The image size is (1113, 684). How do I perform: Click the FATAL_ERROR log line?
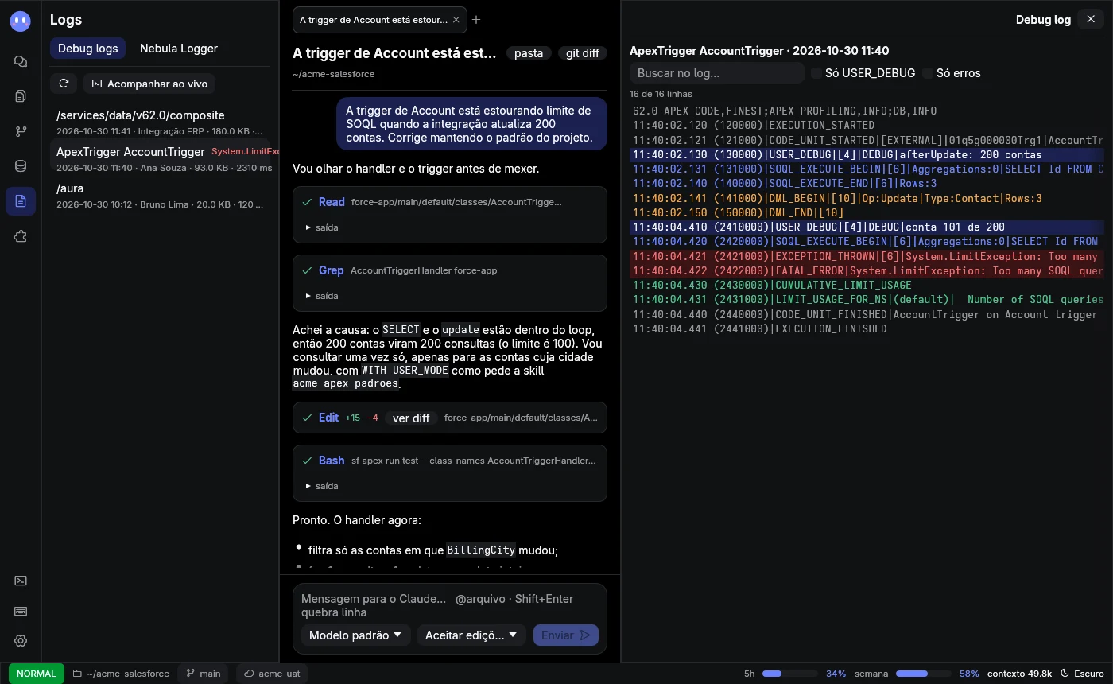867,271
